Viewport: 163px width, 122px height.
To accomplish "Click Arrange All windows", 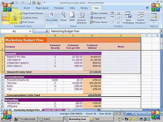I will [x=97, y=18].
